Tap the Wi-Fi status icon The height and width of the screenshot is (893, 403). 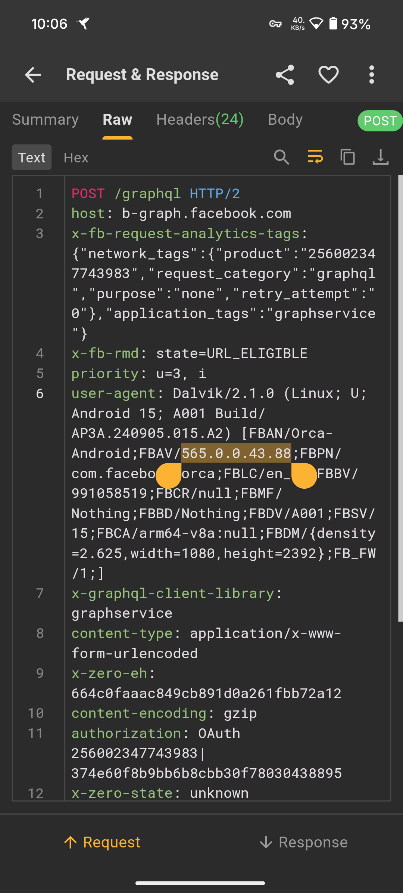click(x=316, y=24)
